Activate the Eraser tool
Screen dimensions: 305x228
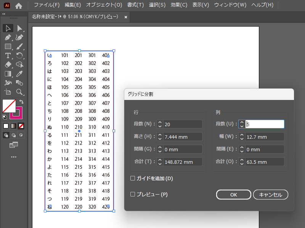pos(8,65)
